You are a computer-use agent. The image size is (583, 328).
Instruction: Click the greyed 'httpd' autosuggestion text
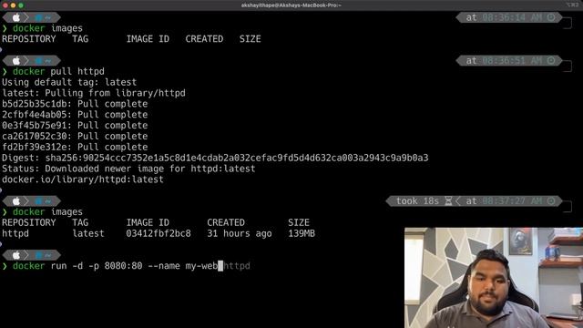[x=237, y=266]
